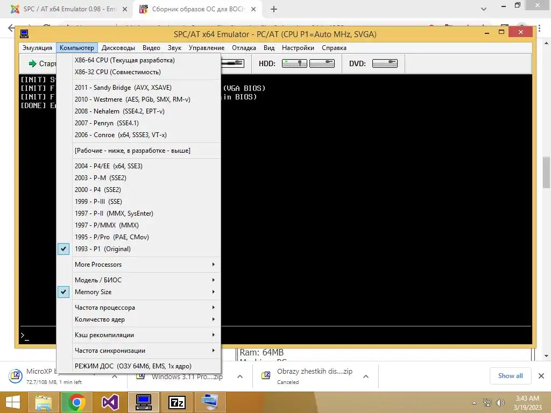The width and height of the screenshot is (551, 413).
Task: Select 1999 - P-III processor
Action: pyautogui.click(x=138, y=202)
